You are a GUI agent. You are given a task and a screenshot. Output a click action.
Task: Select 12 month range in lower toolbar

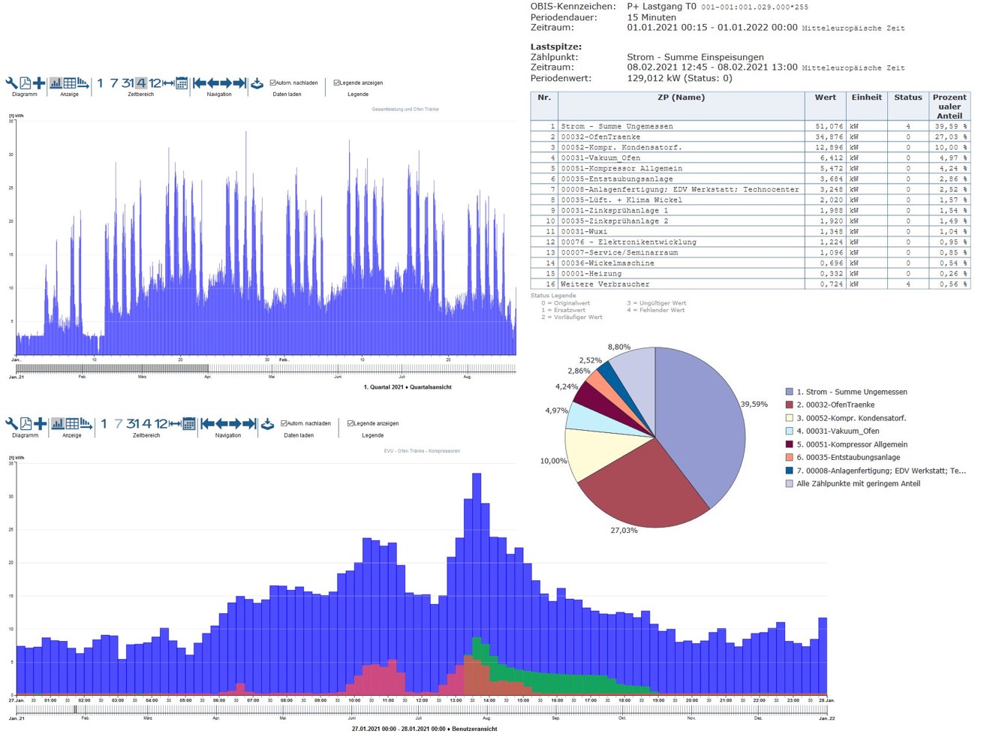(161, 424)
